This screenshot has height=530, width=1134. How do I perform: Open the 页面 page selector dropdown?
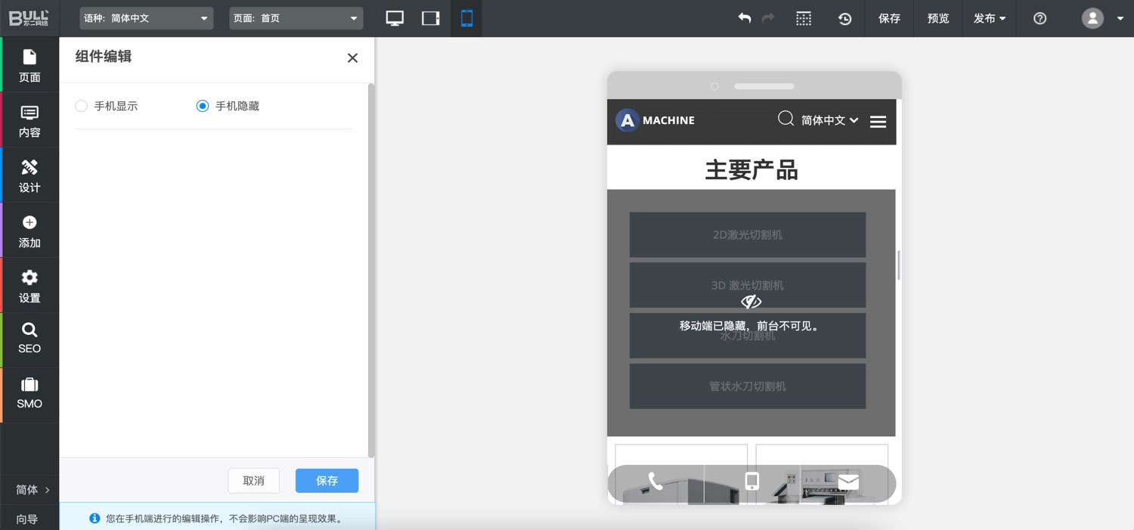[x=296, y=18]
